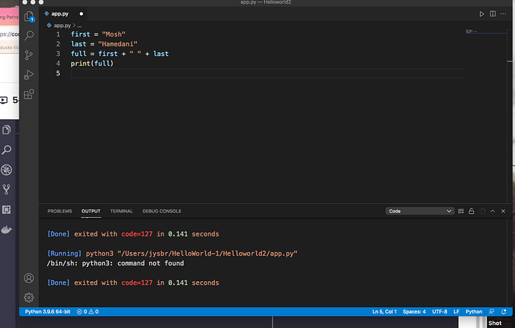515x328 pixels.
Task: Click the [Running] python3 output line
Action: [172, 253]
